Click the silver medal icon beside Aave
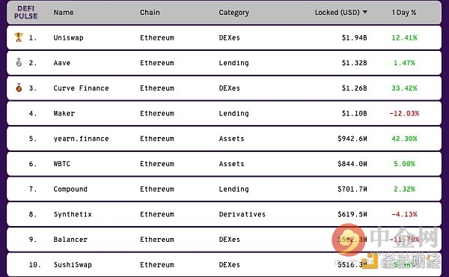The height and width of the screenshot is (277, 449). click(19, 62)
